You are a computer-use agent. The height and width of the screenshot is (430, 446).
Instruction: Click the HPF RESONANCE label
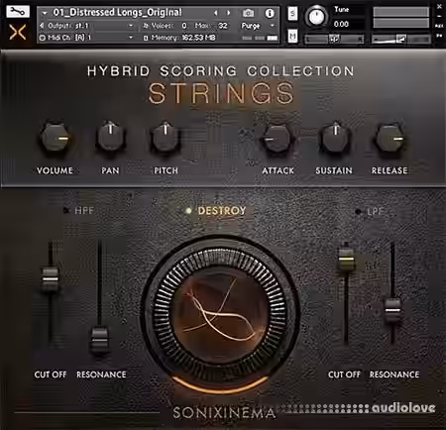[101, 375]
